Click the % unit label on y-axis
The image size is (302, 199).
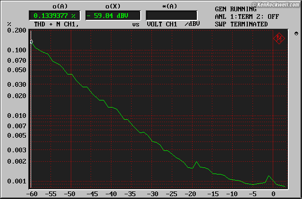tap(9, 24)
